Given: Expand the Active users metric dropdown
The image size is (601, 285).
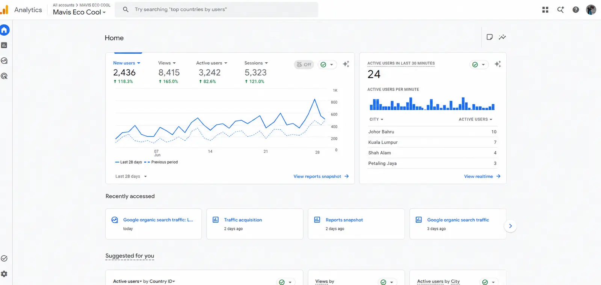Looking at the screenshot, I should tap(211, 63).
